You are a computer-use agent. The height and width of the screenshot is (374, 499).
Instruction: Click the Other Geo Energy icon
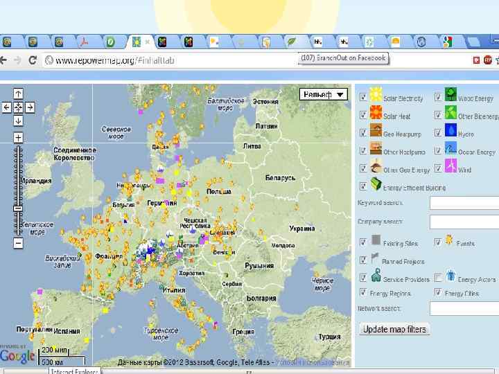click(376, 166)
